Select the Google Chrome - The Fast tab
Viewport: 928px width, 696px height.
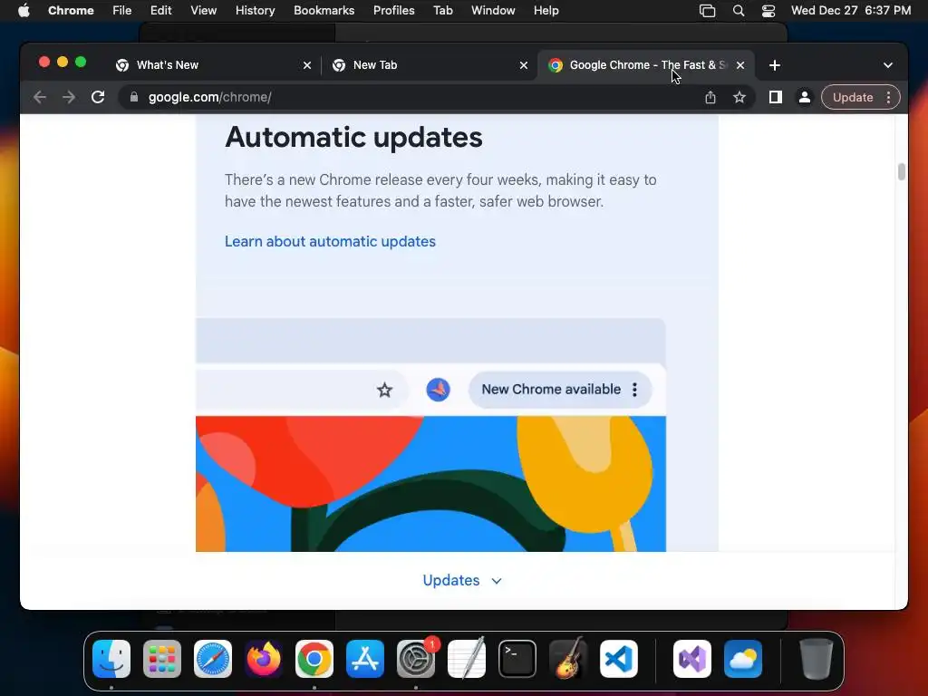[645, 65]
